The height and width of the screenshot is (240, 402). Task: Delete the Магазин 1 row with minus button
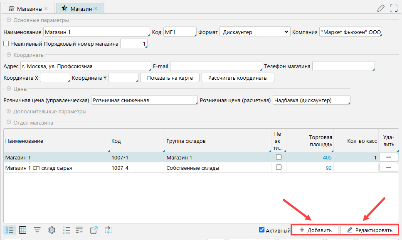[388, 157]
